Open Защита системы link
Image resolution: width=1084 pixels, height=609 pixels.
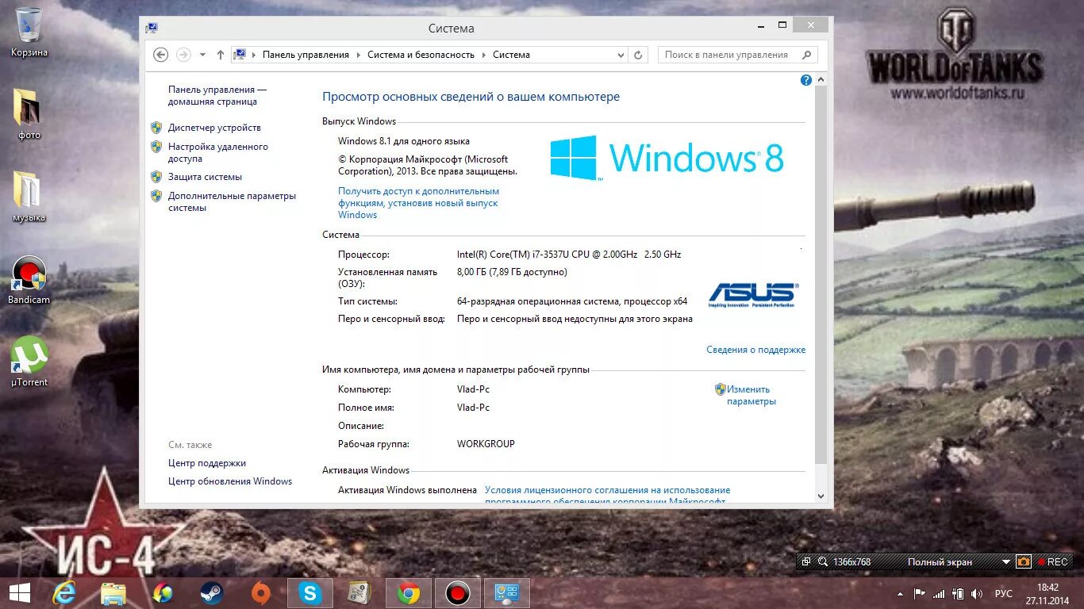tap(205, 177)
